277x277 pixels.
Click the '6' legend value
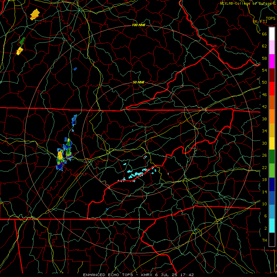point(265,216)
